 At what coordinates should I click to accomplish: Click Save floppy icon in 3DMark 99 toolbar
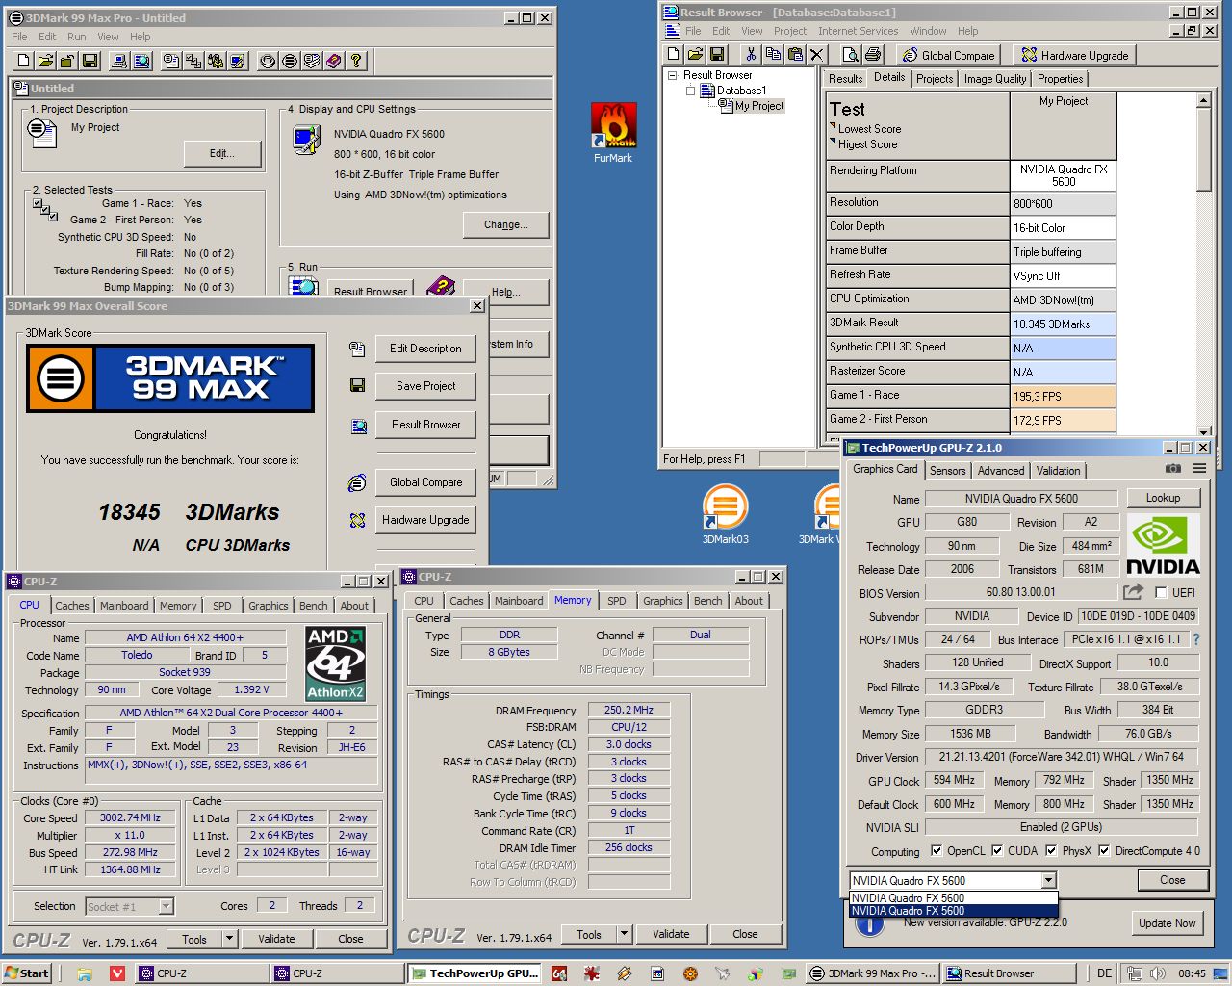click(90, 61)
